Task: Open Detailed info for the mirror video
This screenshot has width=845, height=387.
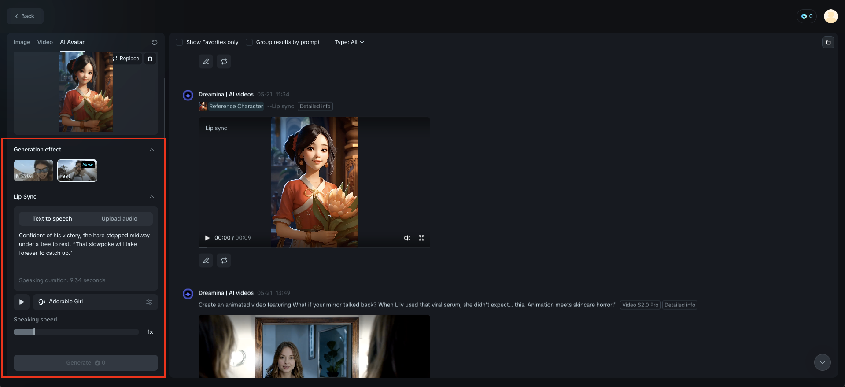Action: point(680,305)
